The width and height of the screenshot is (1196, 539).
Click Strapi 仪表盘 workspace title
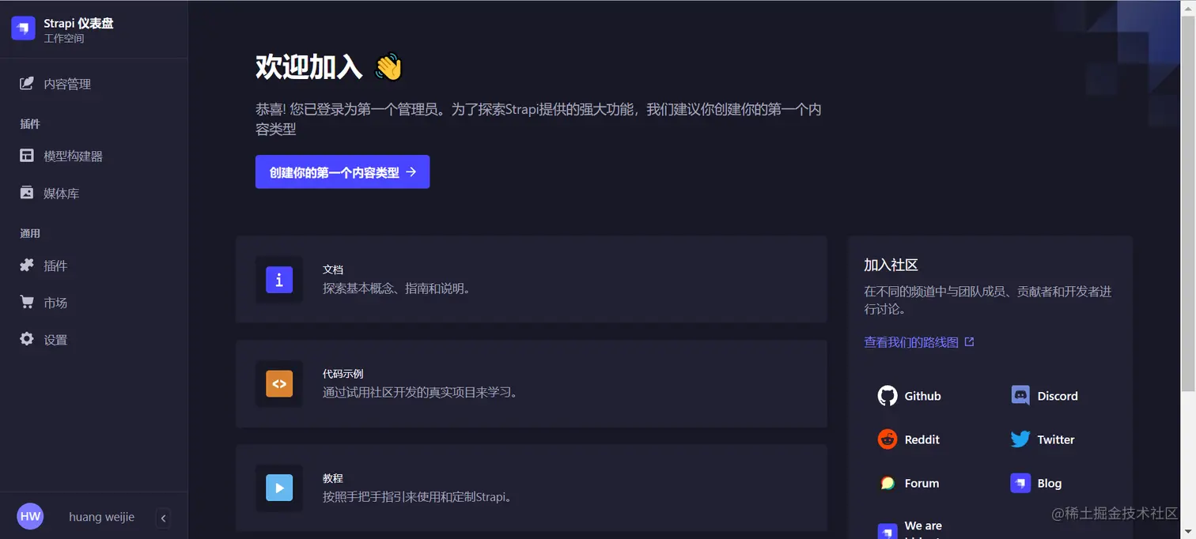pos(78,23)
